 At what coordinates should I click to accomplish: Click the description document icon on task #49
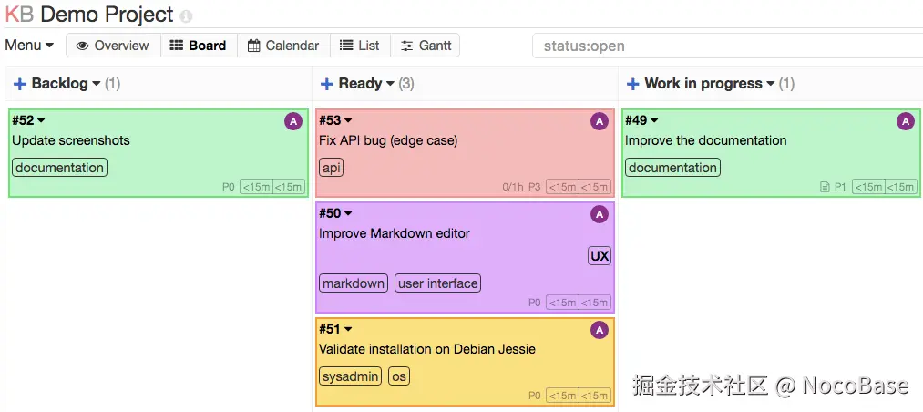(825, 187)
